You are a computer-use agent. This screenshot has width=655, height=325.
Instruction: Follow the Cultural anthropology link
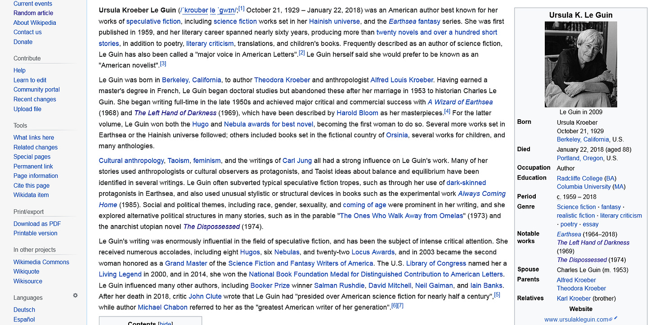(x=131, y=160)
